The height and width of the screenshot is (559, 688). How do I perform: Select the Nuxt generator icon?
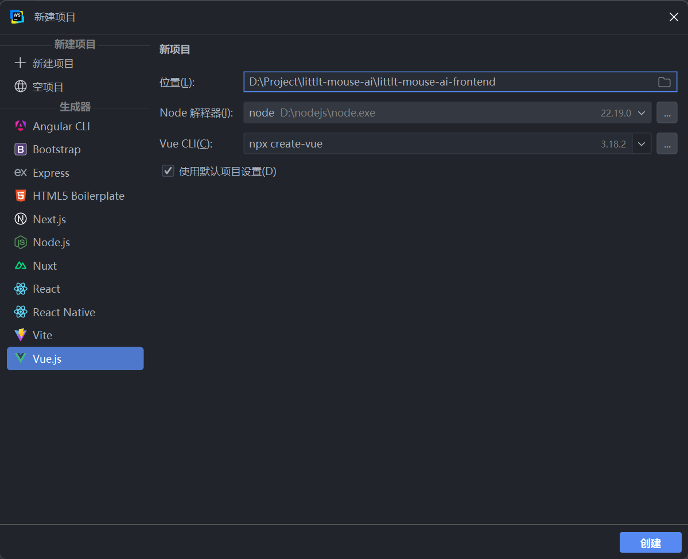21,266
